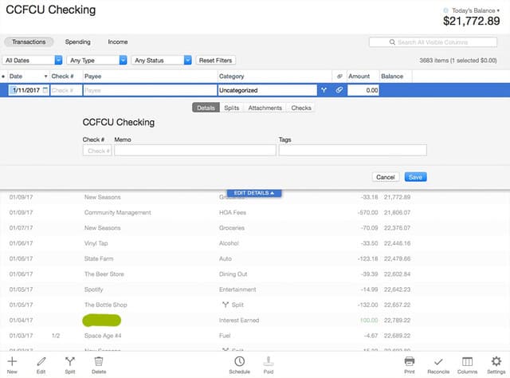Click the Reset Filters button
This screenshot has width=510, height=378.
pos(215,61)
